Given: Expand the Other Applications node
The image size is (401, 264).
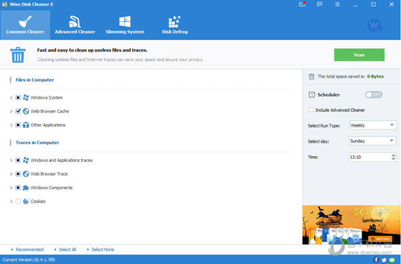Looking at the screenshot, I should (11, 125).
